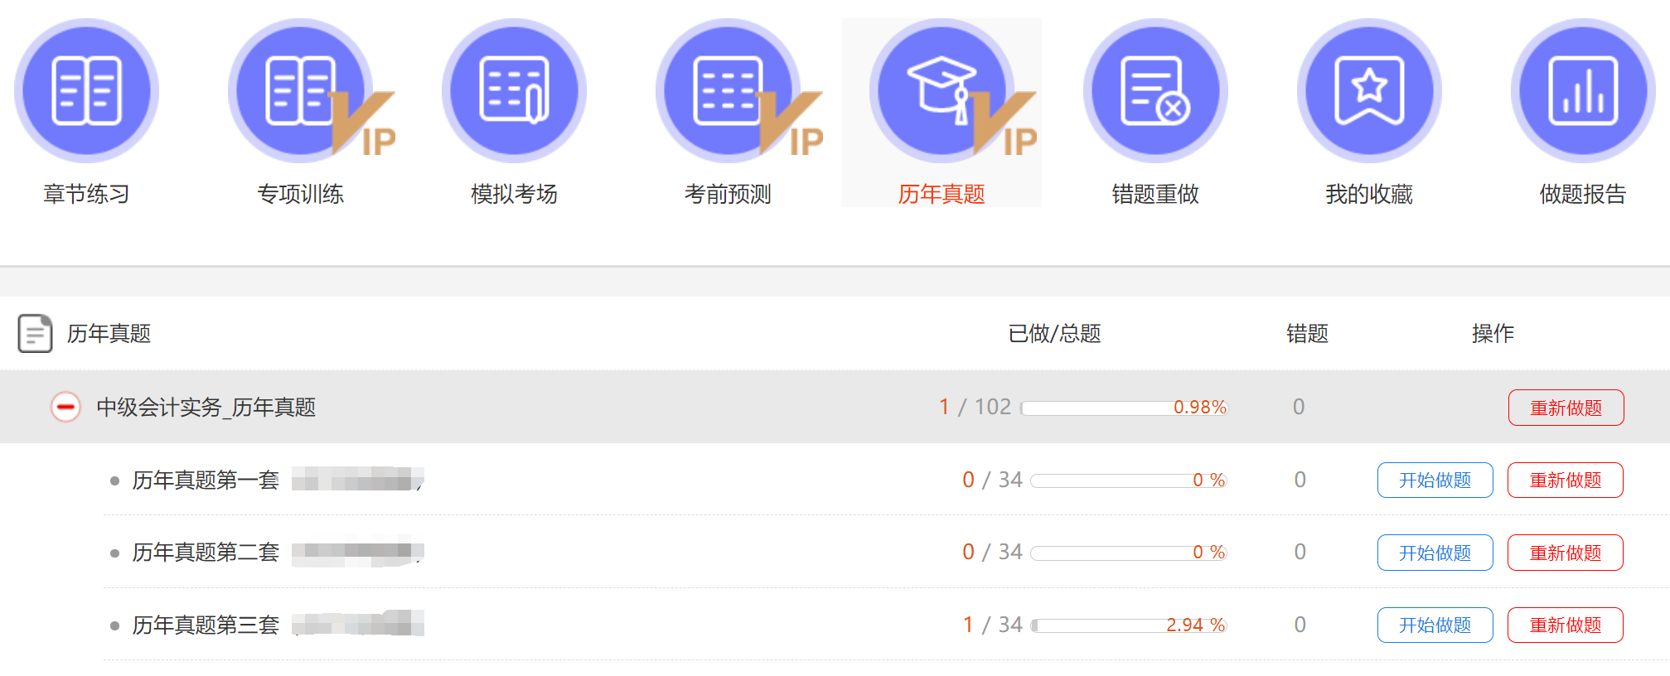Redo 历年真题第二套 with 重新做题
The width and height of the screenshot is (1670, 676).
(x=1565, y=553)
